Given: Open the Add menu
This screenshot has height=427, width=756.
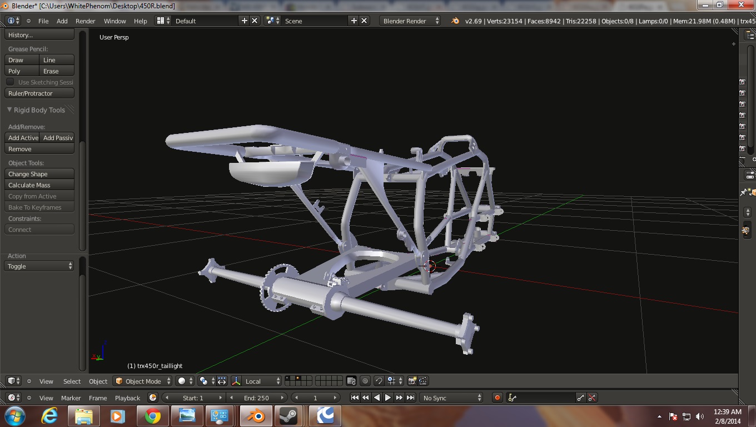Looking at the screenshot, I should point(62,21).
